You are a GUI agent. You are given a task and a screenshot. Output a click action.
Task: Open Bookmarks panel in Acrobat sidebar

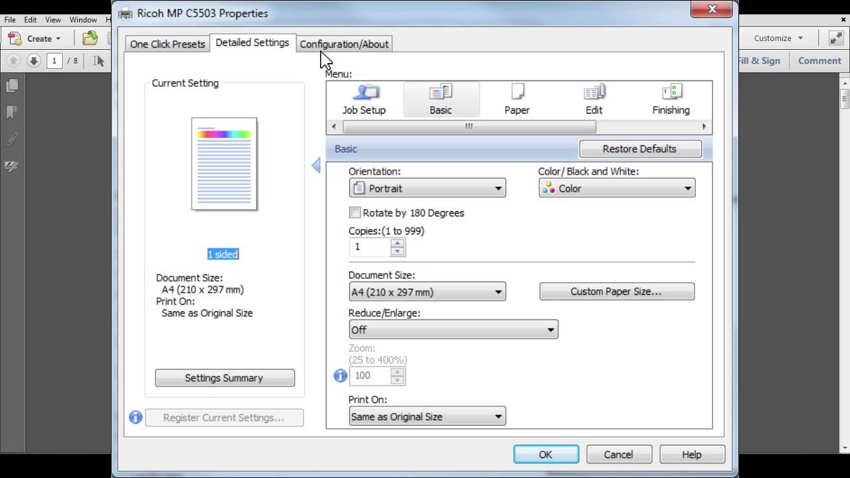coord(11,112)
